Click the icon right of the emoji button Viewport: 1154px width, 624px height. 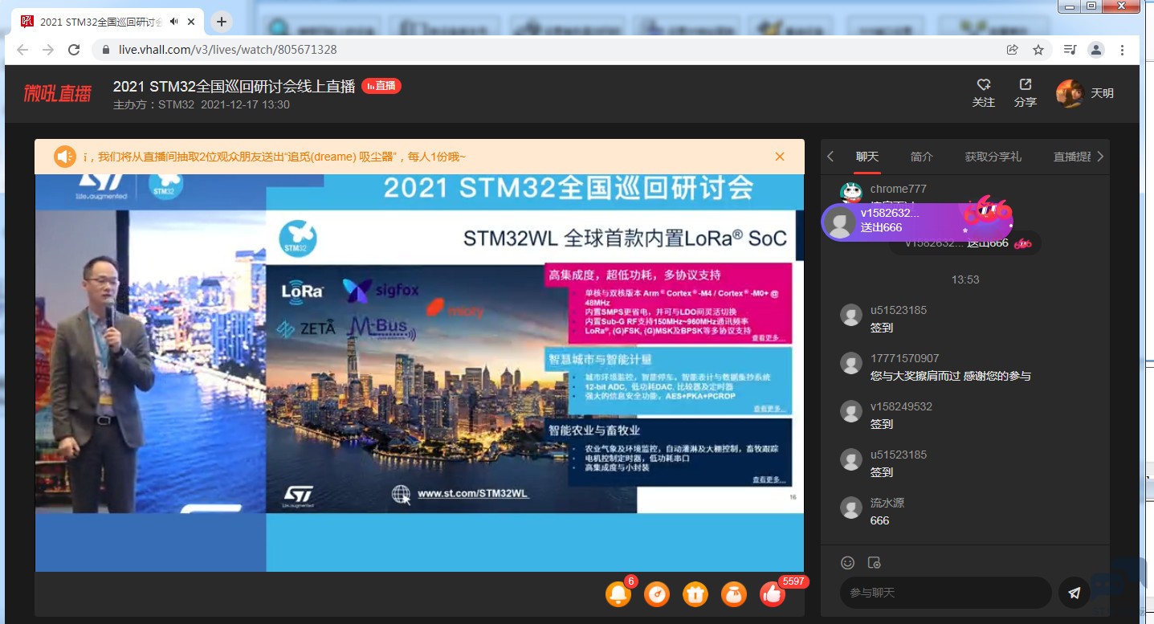(875, 562)
